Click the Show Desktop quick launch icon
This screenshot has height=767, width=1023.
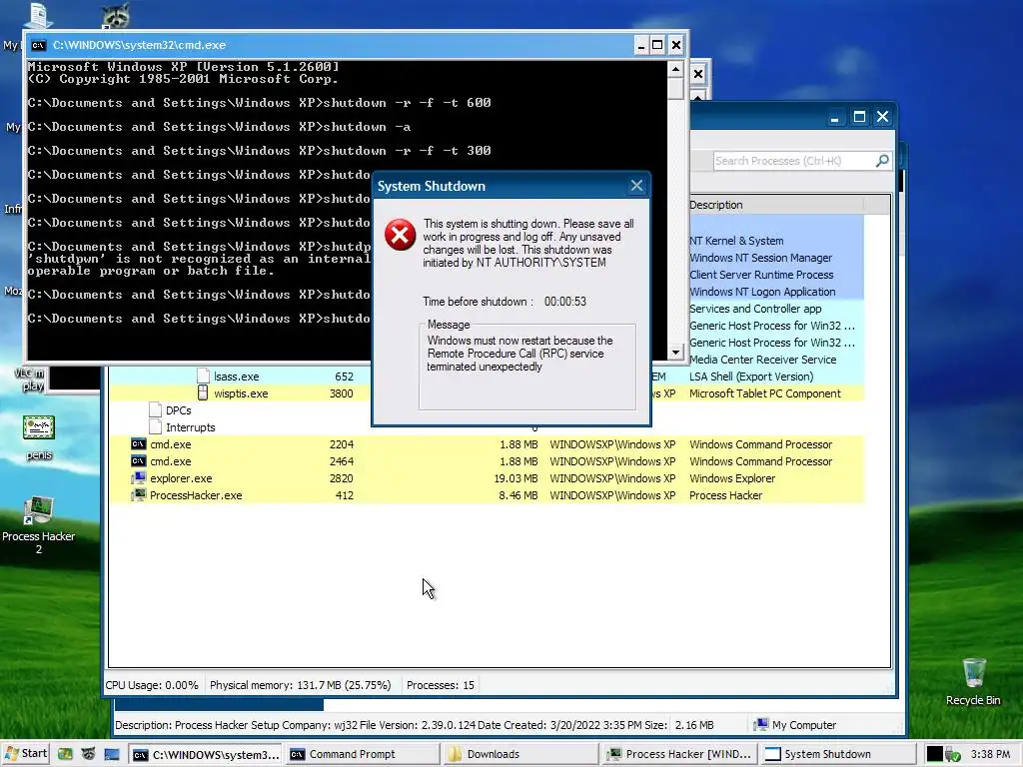(x=112, y=754)
